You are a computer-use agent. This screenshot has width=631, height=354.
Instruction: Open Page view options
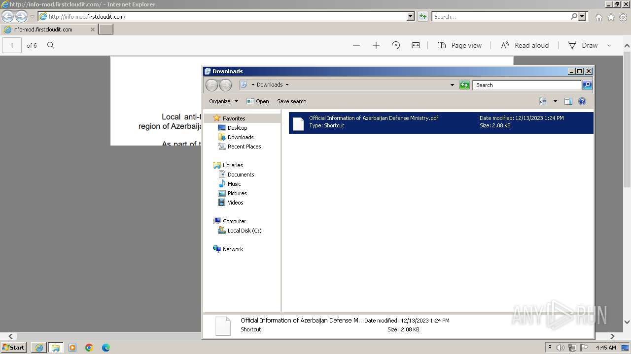click(459, 45)
